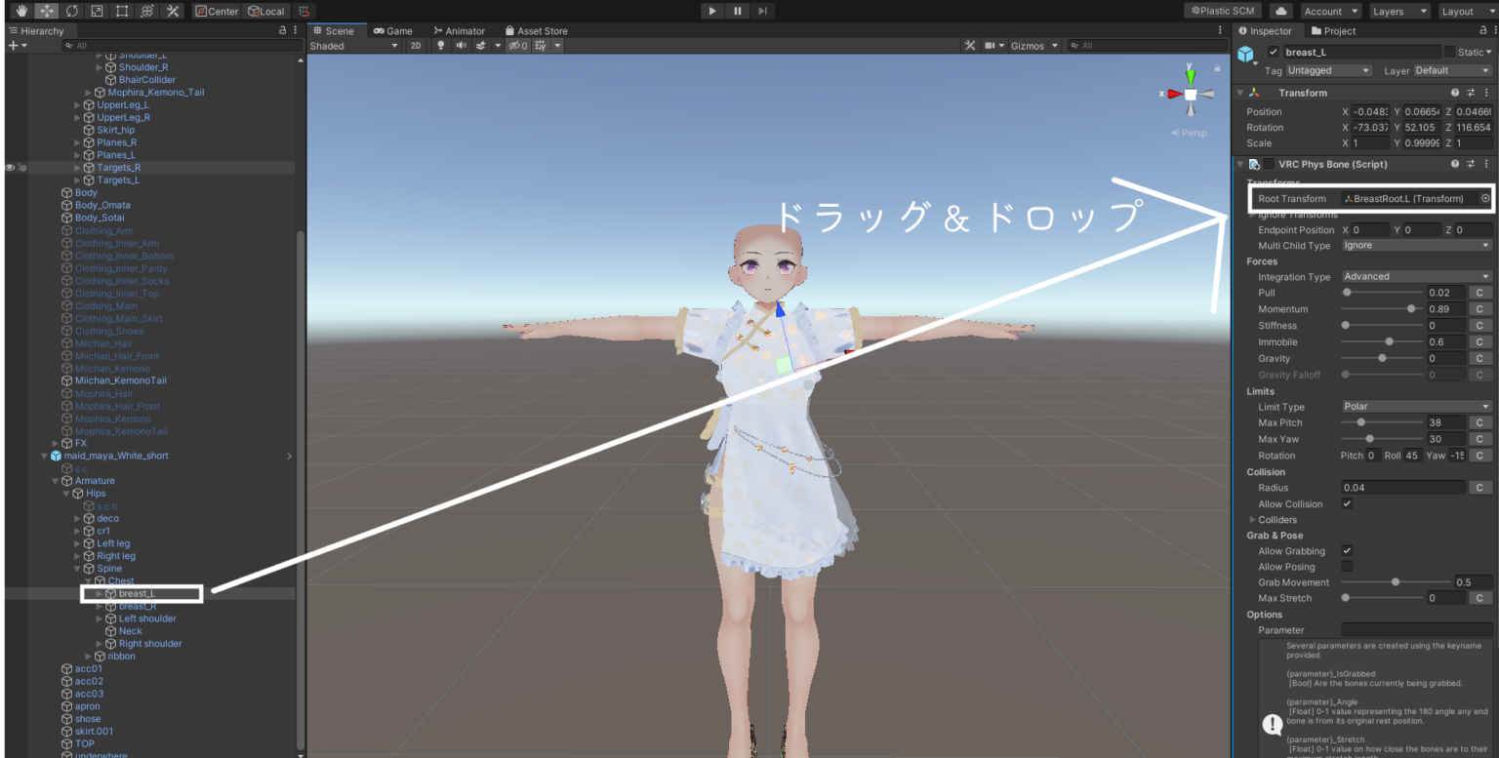Image resolution: width=1499 pixels, height=758 pixels.
Task: Toggle audio in the Scene view toolbar
Action: point(461,45)
